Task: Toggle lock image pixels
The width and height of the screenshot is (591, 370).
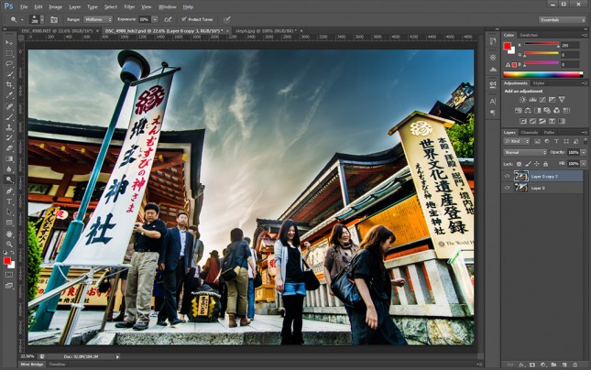Action: 528,164
